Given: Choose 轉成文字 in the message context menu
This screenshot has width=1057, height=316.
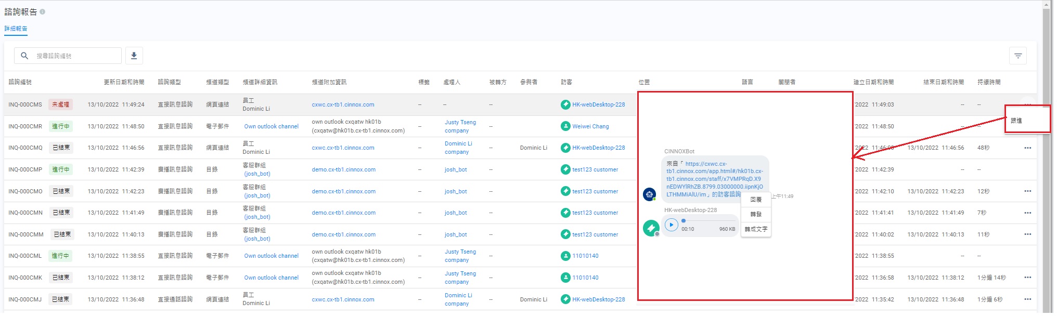Looking at the screenshot, I should click(756, 229).
